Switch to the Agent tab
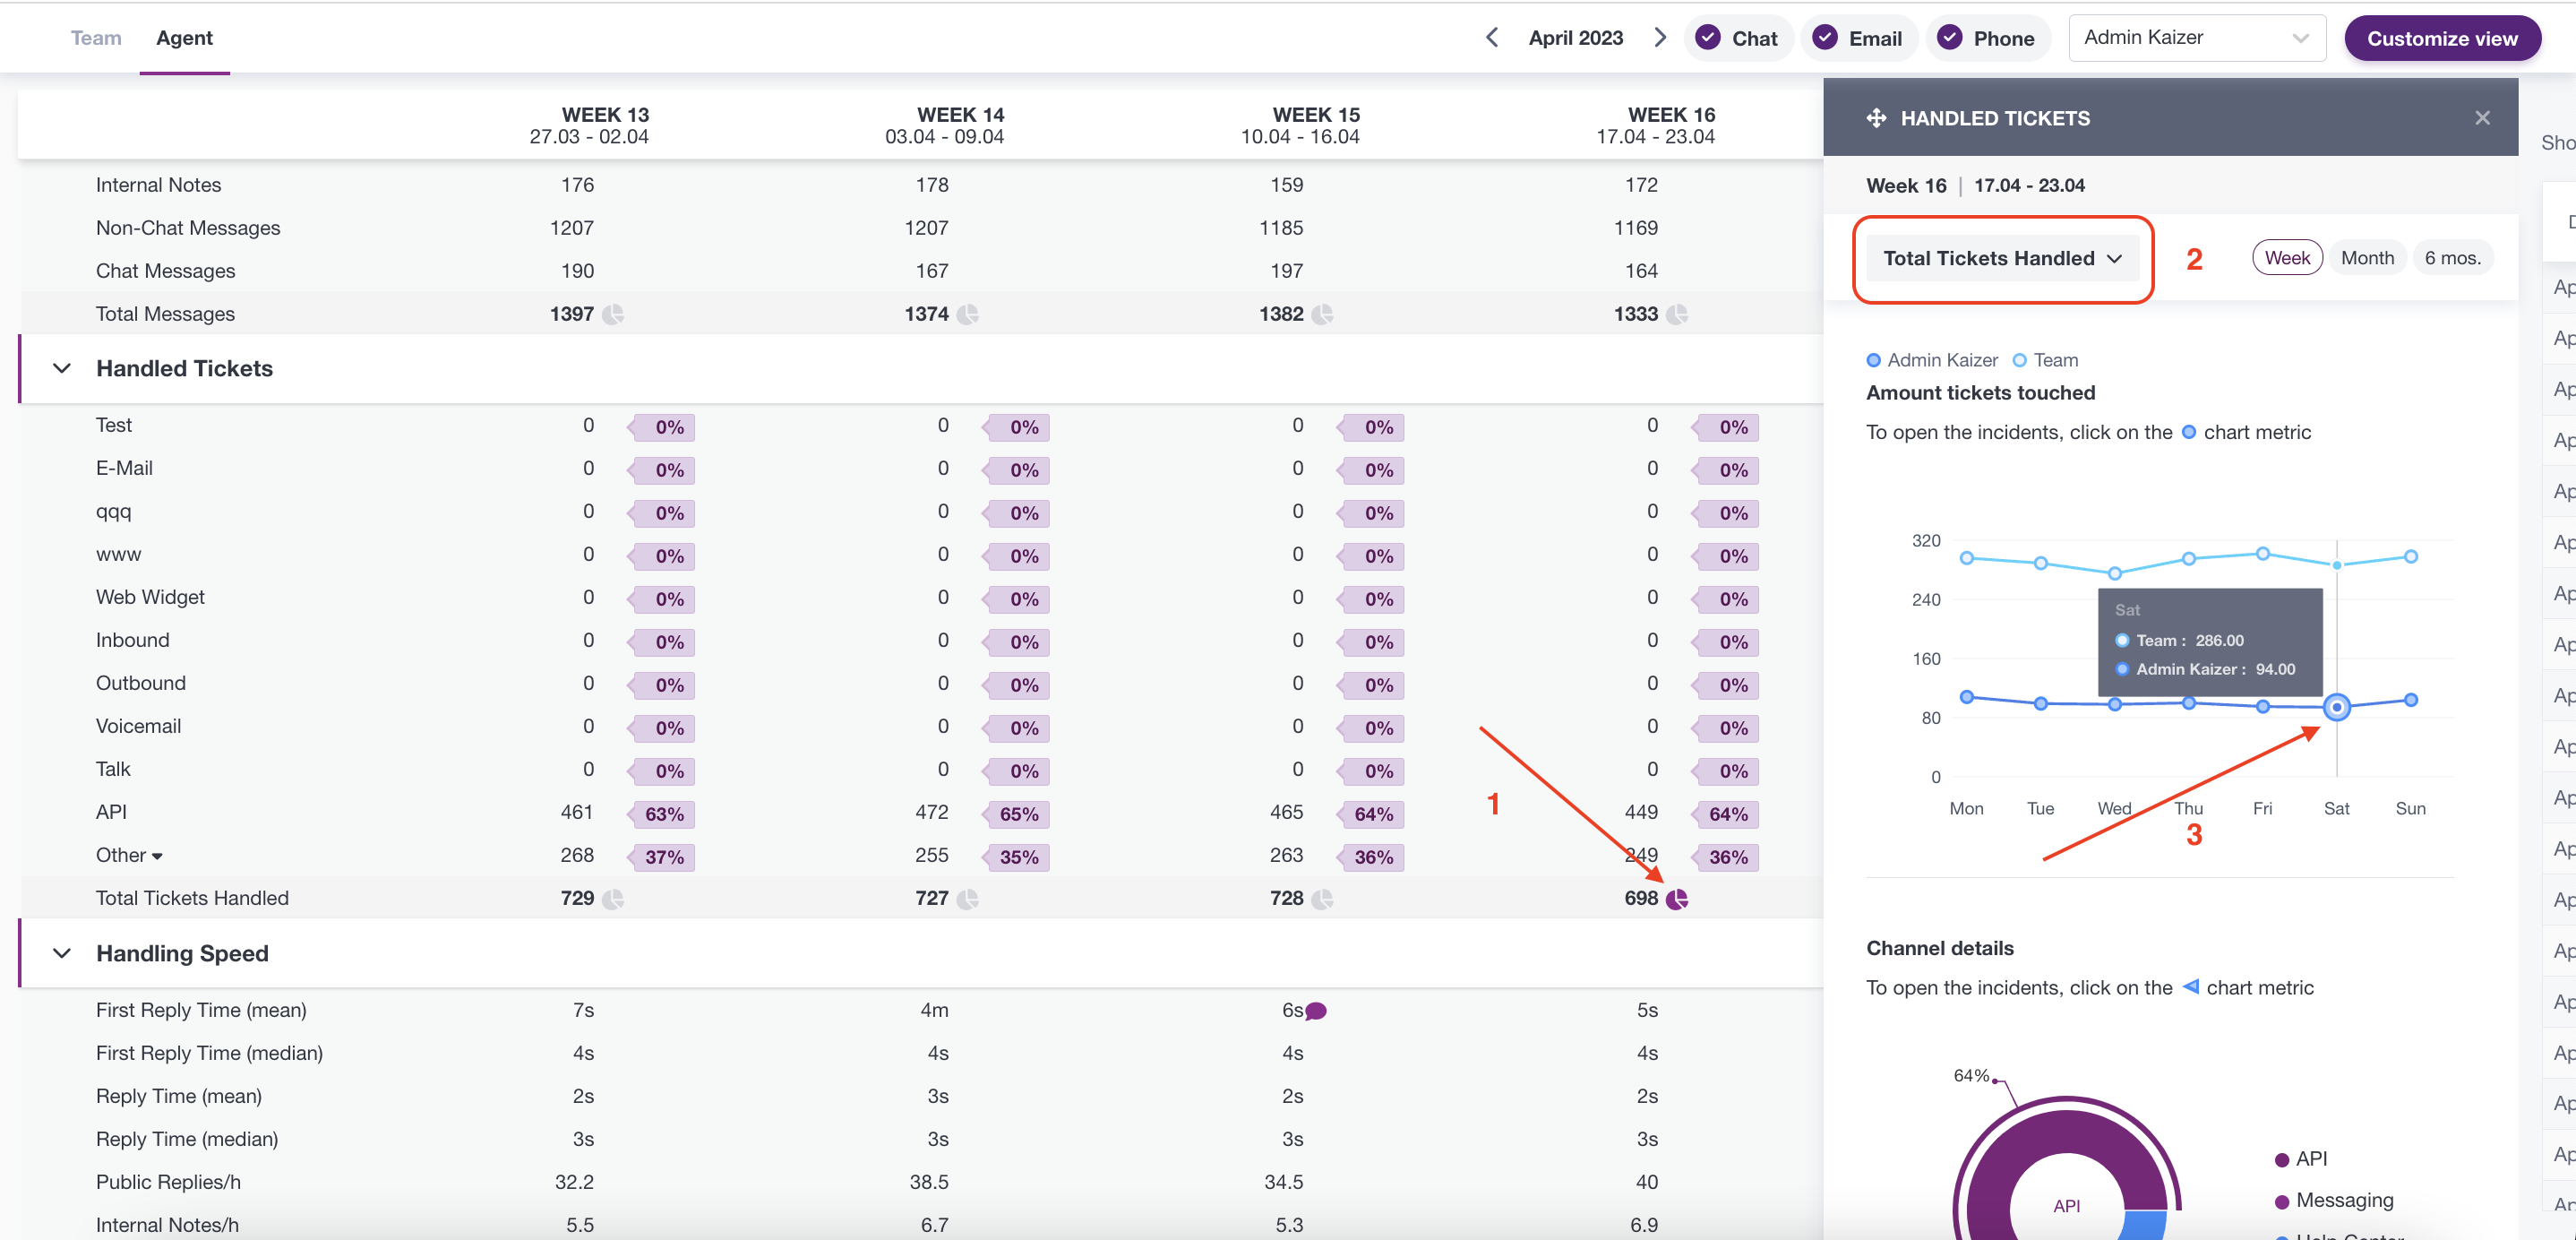2576x1240 pixels. coord(184,38)
